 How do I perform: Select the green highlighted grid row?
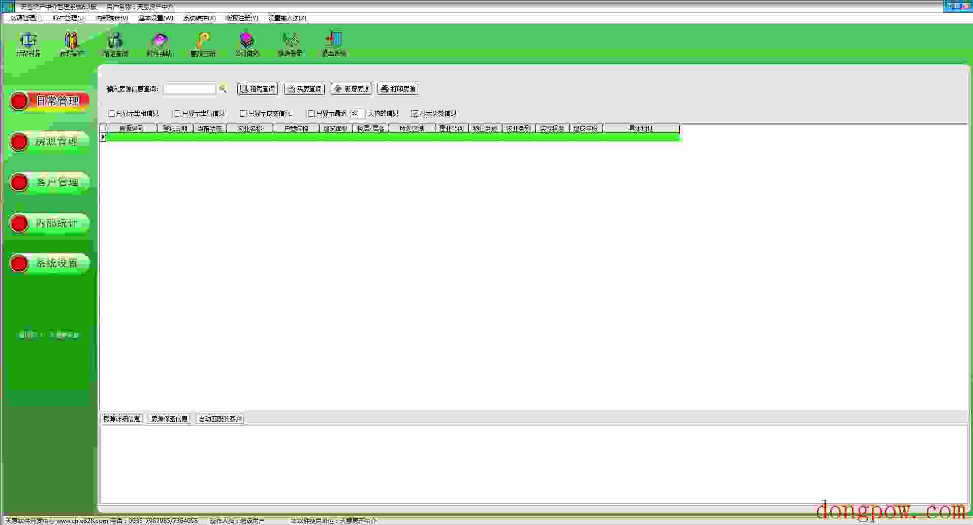click(x=393, y=137)
